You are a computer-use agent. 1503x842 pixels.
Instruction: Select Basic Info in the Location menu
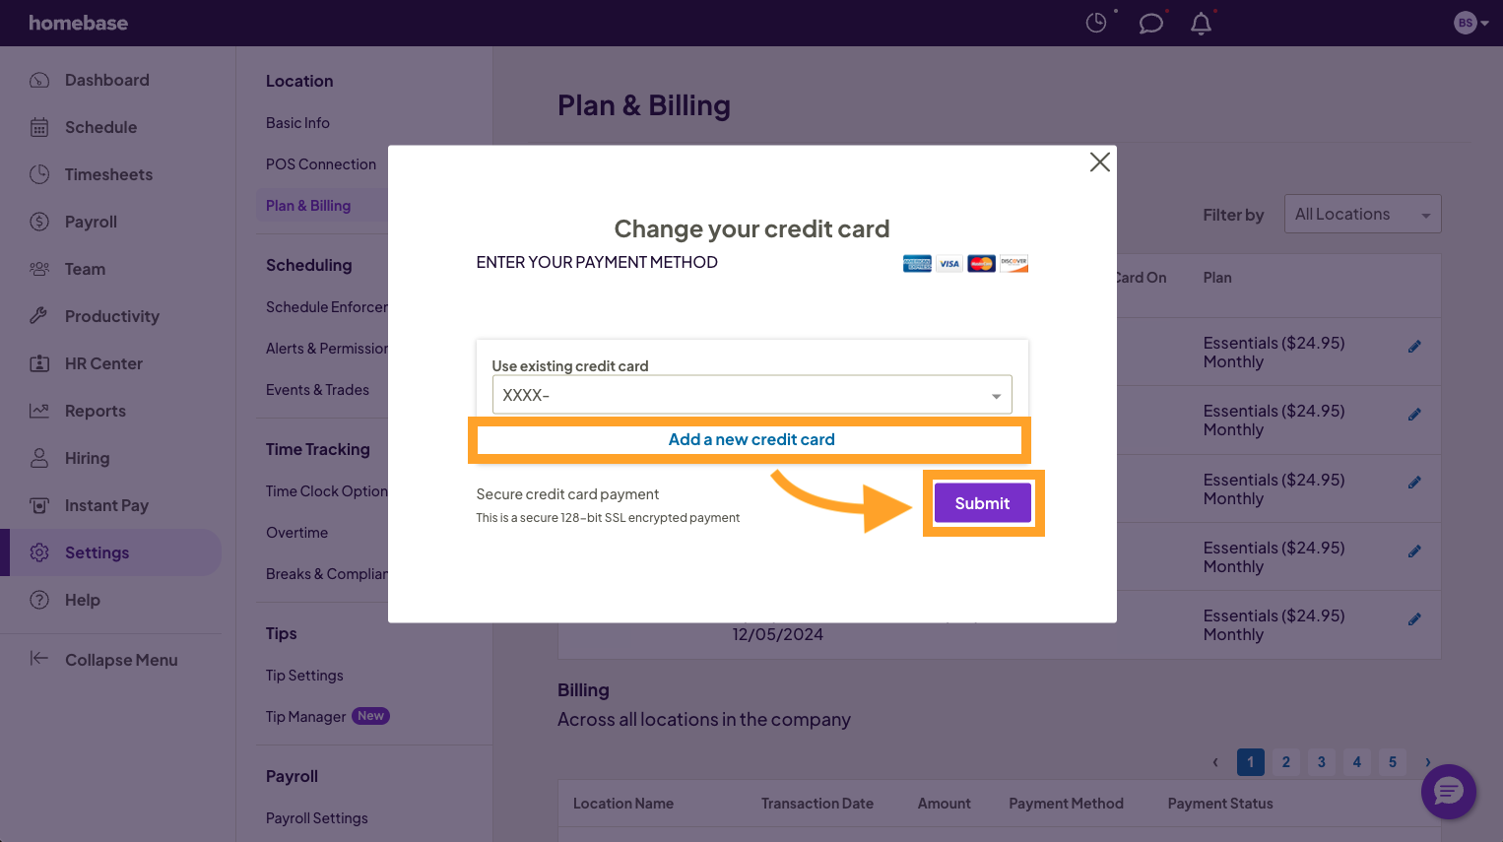tap(297, 122)
